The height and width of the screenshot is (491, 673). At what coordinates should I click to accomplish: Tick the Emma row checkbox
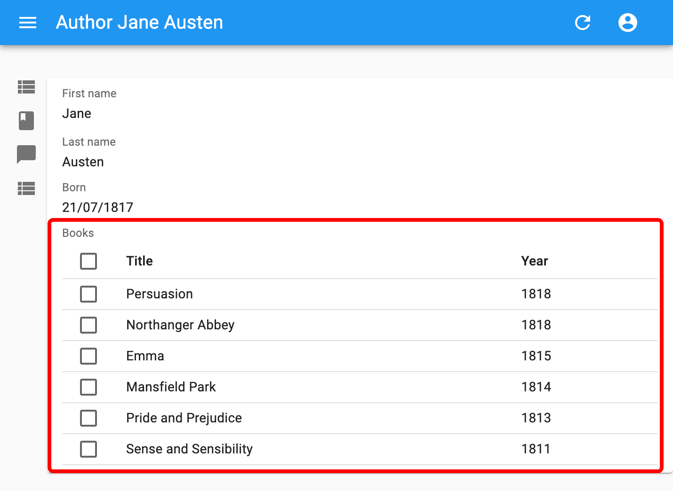pyautogui.click(x=88, y=356)
